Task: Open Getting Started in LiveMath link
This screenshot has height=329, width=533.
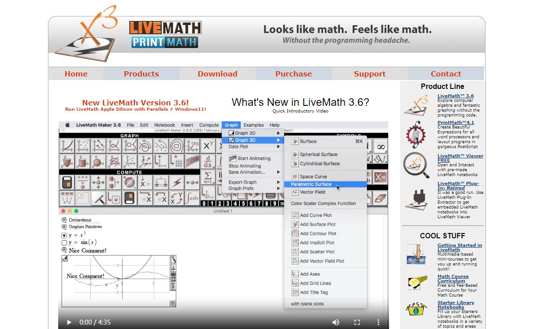Action: point(460,247)
